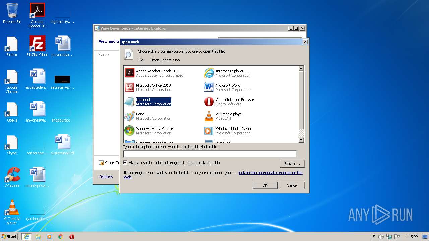
Task: Open Opera from the taskbar
Action: click(x=72, y=236)
